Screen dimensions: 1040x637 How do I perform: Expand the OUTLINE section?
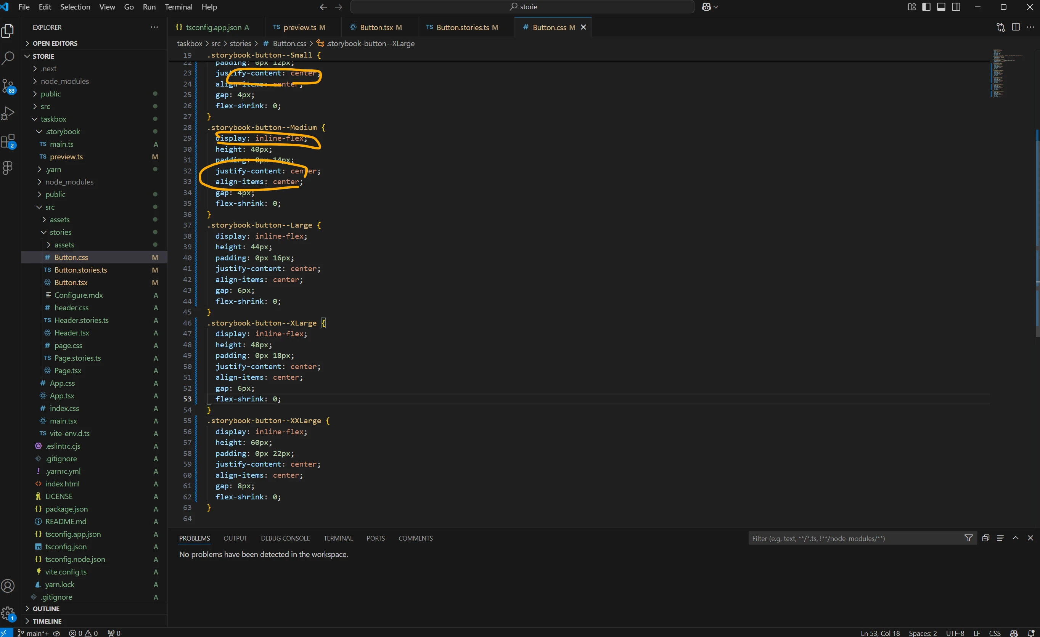[95, 608]
